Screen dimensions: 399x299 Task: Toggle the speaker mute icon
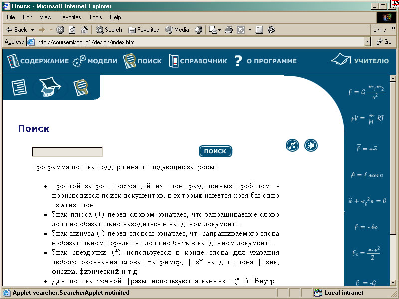(311, 145)
